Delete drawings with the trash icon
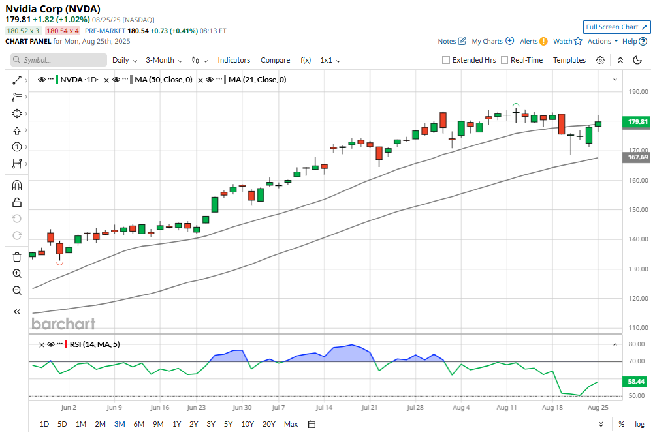 point(17,257)
